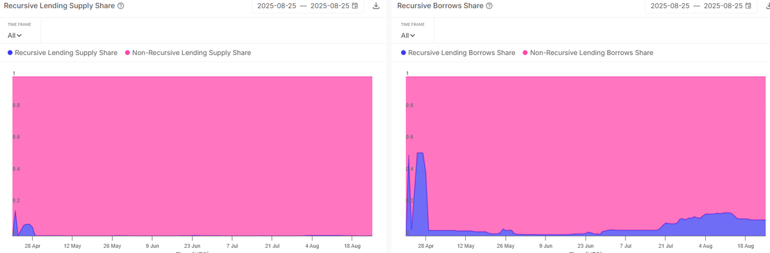Open calendar icon in Supply Share date range
The image size is (770, 253).
pos(355,6)
